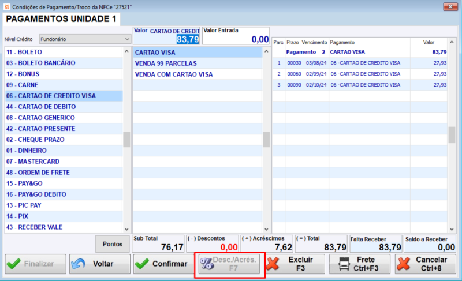Select 12 - BONUS payment type
This screenshot has height=281, width=462.
[64, 74]
